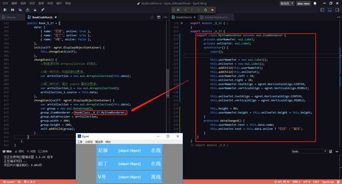This screenshot has height=184, width=342.
Task: Open the third menu in Egret window
Action: 99,142
